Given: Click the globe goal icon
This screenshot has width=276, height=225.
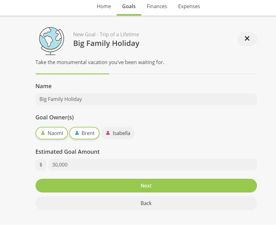Looking at the screenshot, I should pyautogui.click(x=51, y=41).
